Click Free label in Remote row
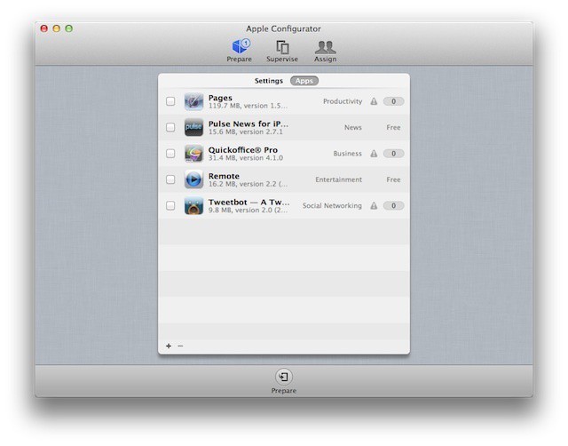The height and width of the screenshot is (446, 568). pos(393,179)
